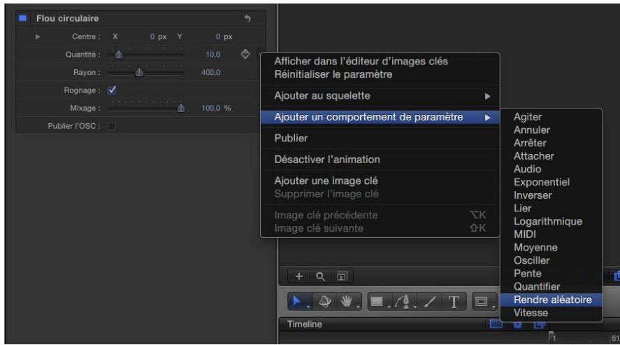This screenshot has width=620, height=345.
Task: Select the Pan hand tool
Action: coord(347,302)
